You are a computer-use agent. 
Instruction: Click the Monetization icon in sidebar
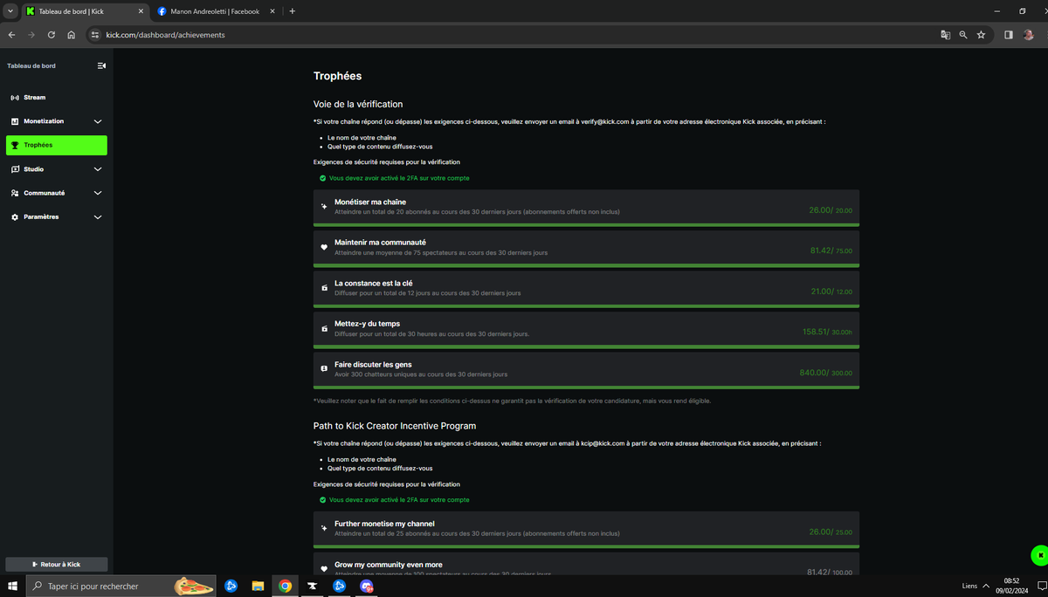point(15,121)
